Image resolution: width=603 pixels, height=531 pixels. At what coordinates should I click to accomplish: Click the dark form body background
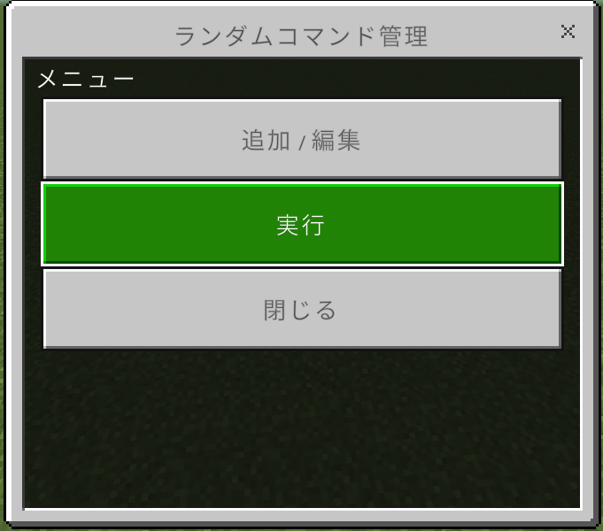click(x=302, y=427)
